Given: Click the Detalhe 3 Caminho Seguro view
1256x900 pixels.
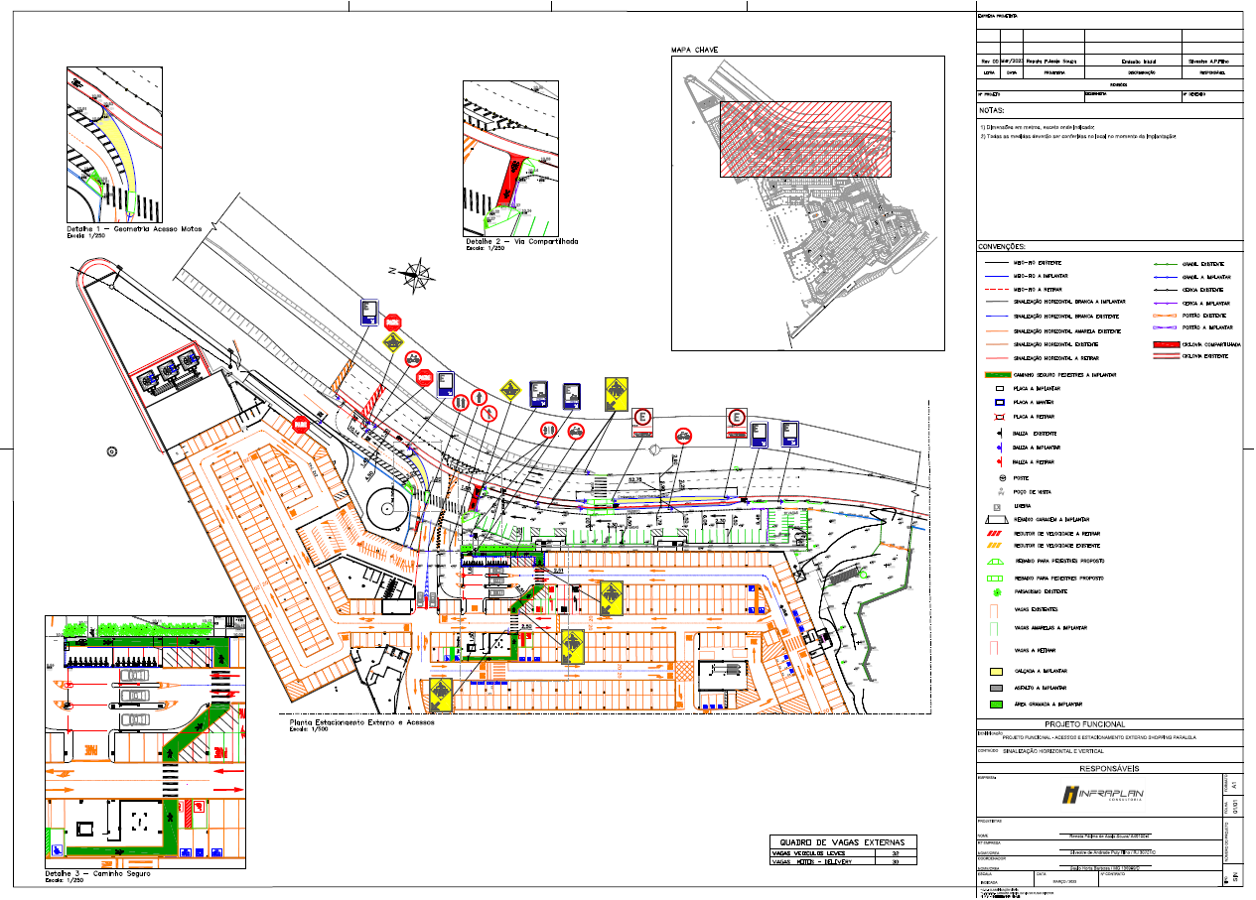Looking at the screenshot, I should pyautogui.click(x=146, y=742).
